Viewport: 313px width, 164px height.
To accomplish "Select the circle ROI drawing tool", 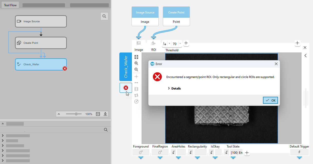I will 136,101.
